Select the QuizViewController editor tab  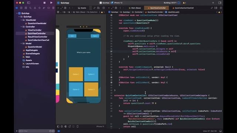point(157,8)
